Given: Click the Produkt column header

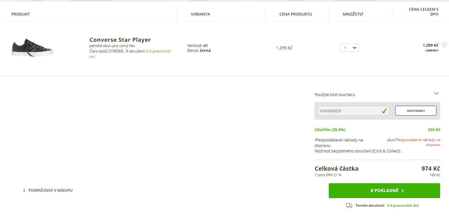Looking at the screenshot, I should [x=21, y=14].
